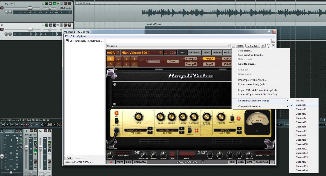Toggle the plugin bypass checkbox at top right
This screenshot has height=176, width=326.
273,46
